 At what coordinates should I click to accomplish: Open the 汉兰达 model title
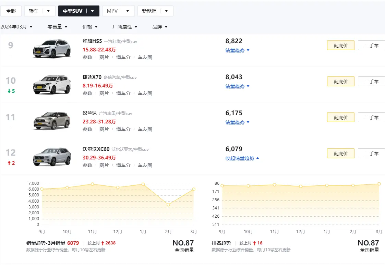(89, 113)
